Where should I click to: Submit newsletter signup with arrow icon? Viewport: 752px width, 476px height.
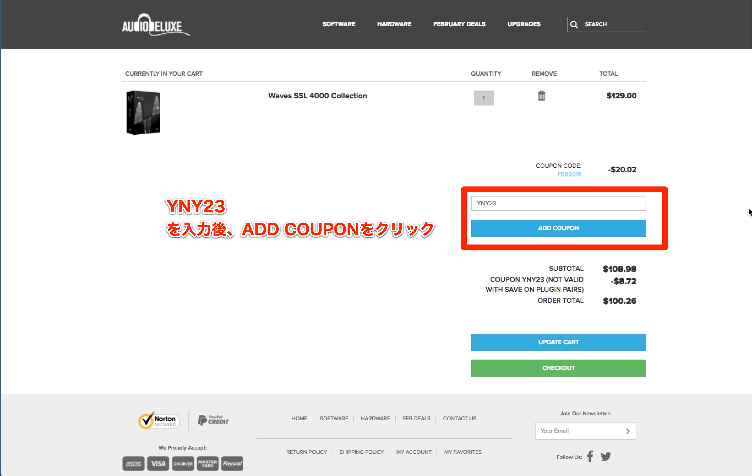(x=628, y=431)
